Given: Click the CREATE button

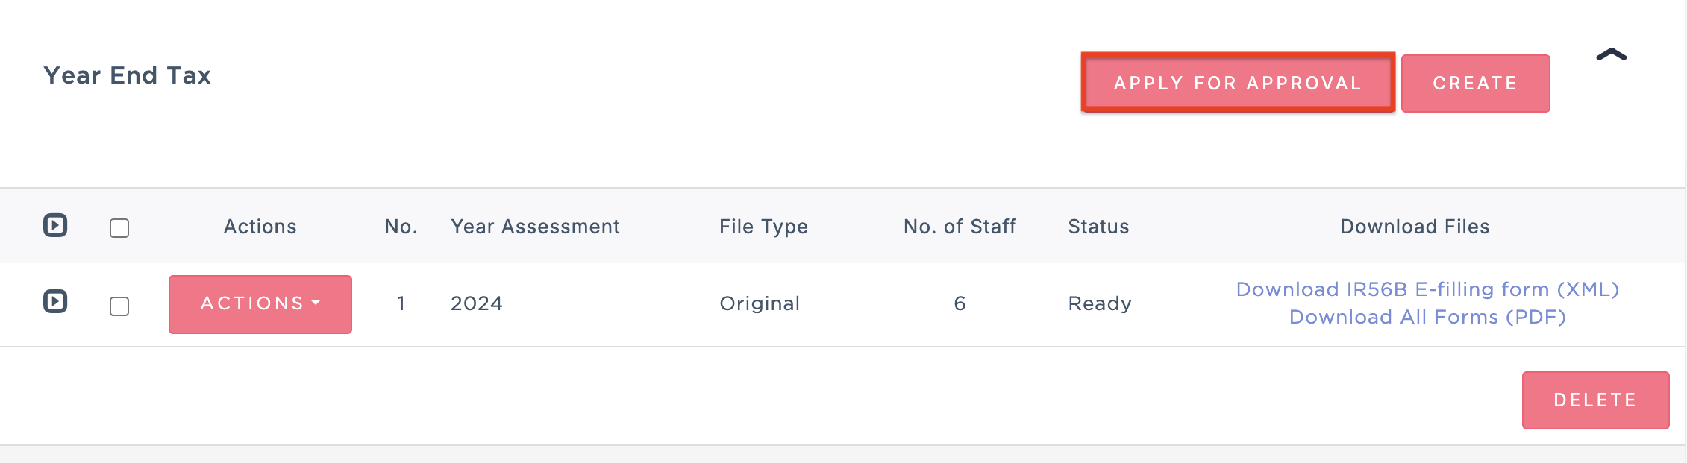Looking at the screenshot, I should click(x=1475, y=84).
